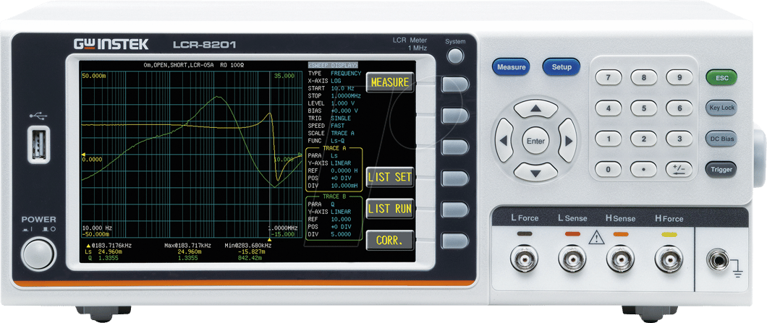
Task: Click the LCR-8201 model label
Action: click(x=205, y=45)
